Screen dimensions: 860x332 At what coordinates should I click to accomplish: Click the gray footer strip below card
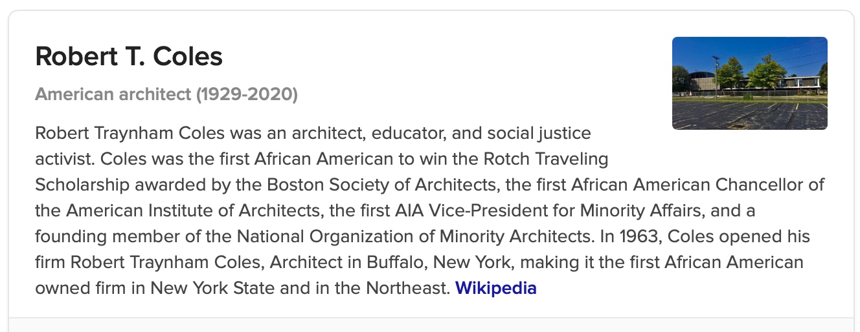coord(431,325)
